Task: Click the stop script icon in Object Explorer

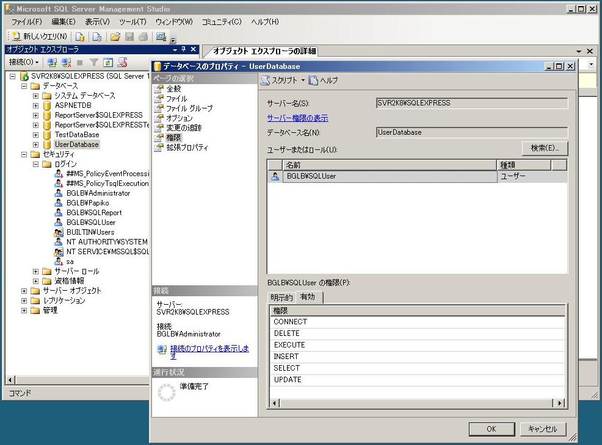Action: pos(123,62)
